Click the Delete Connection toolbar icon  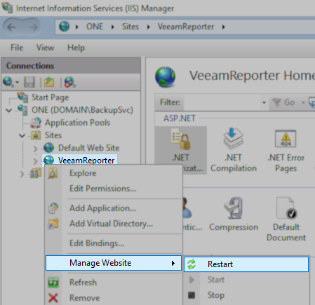pos(69,82)
